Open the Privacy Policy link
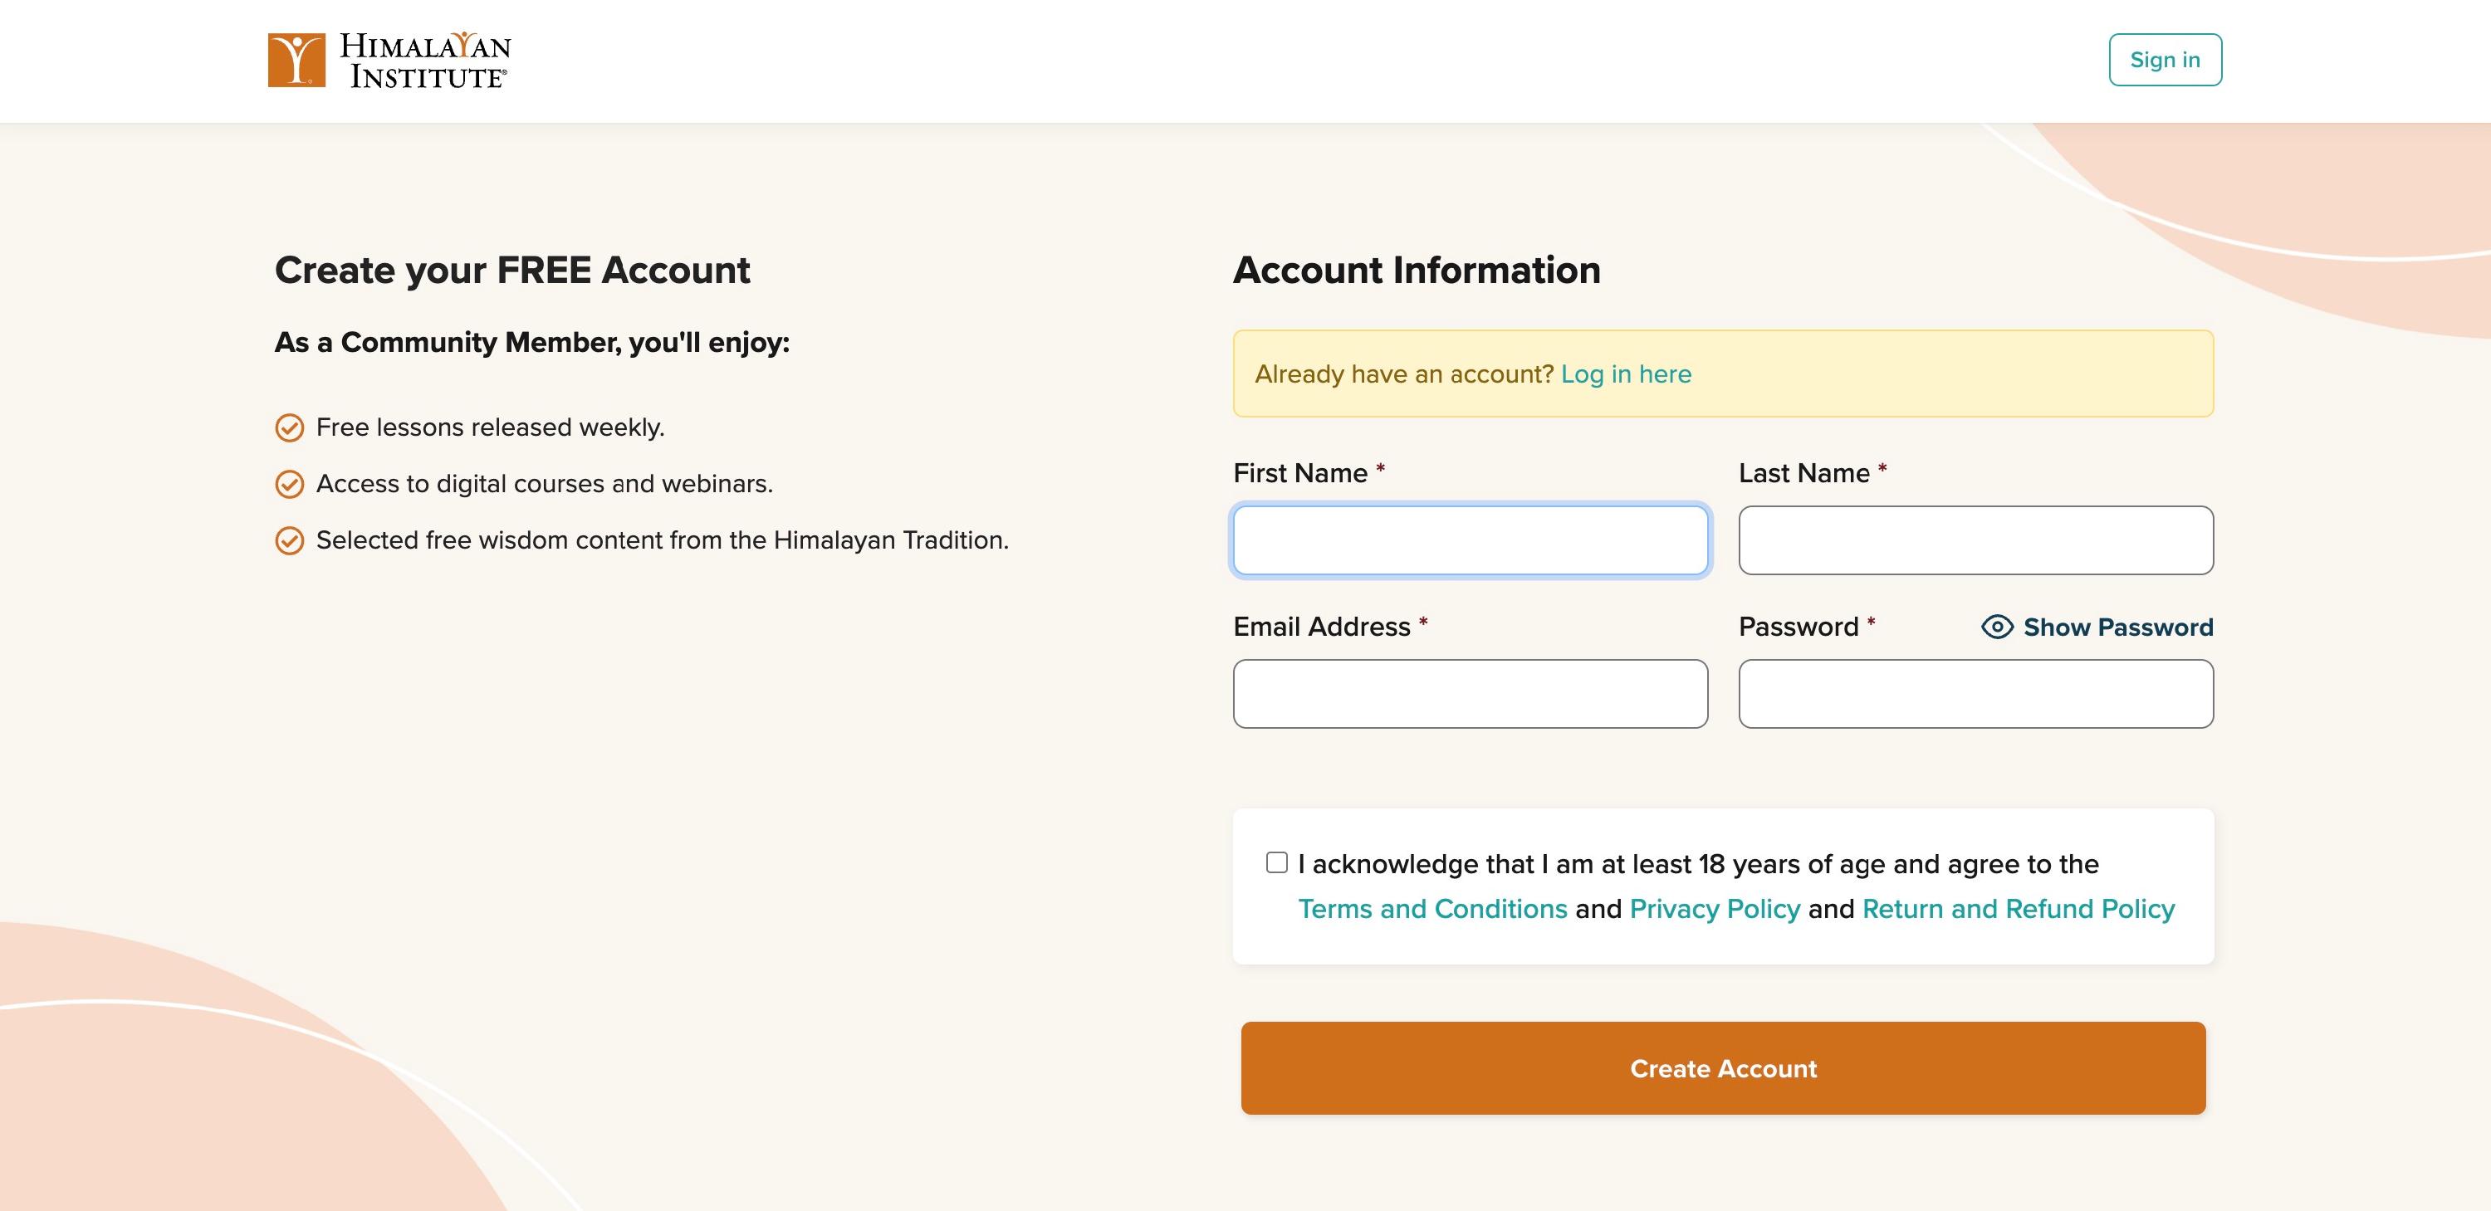Screen dimensions: 2491x1211 coord(1715,909)
